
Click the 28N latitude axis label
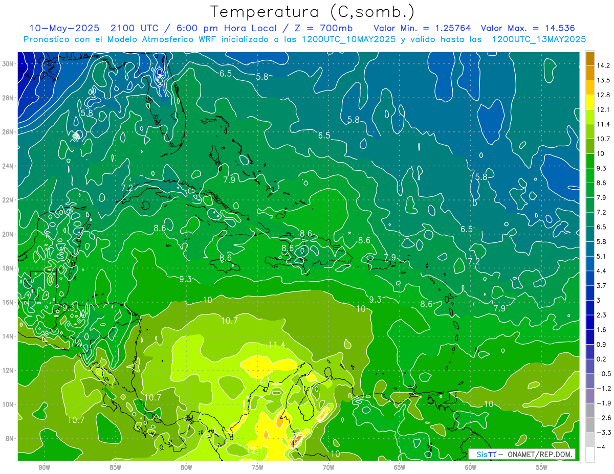point(9,98)
